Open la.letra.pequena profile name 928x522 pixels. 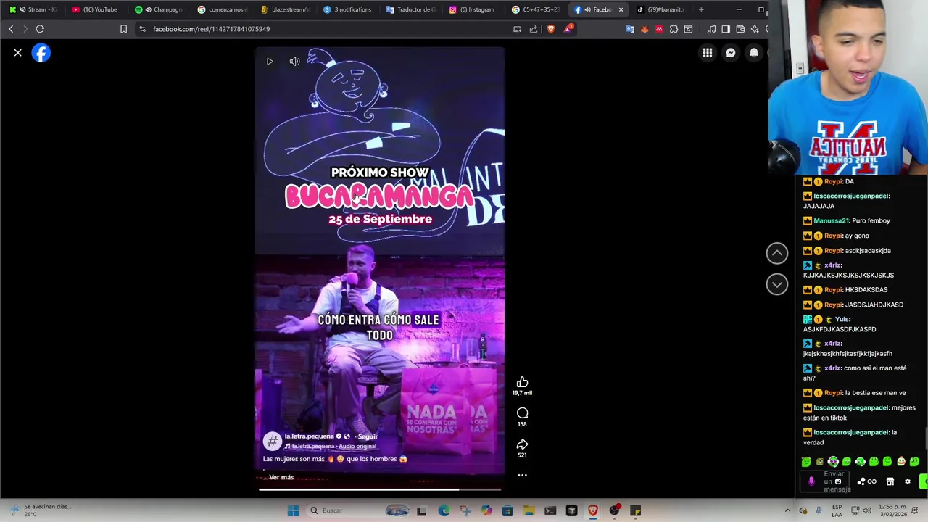309,436
